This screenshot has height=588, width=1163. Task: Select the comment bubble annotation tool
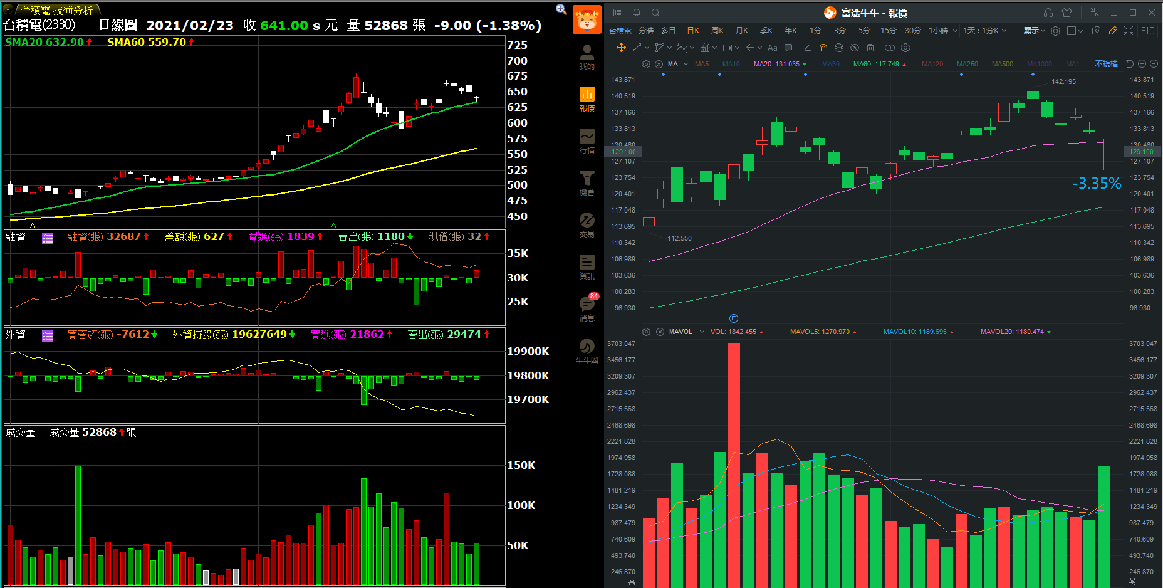point(788,48)
